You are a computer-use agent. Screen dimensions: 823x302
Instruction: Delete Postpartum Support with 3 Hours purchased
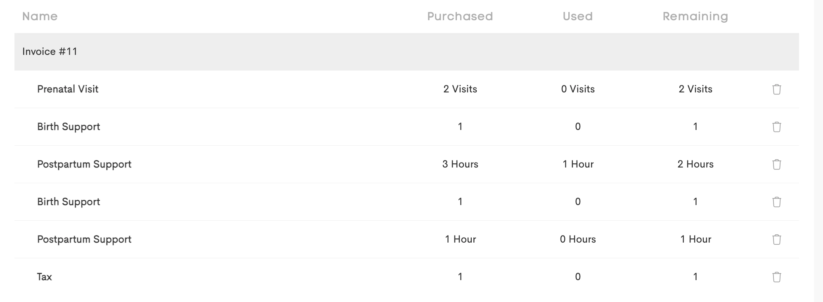pos(776,164)
